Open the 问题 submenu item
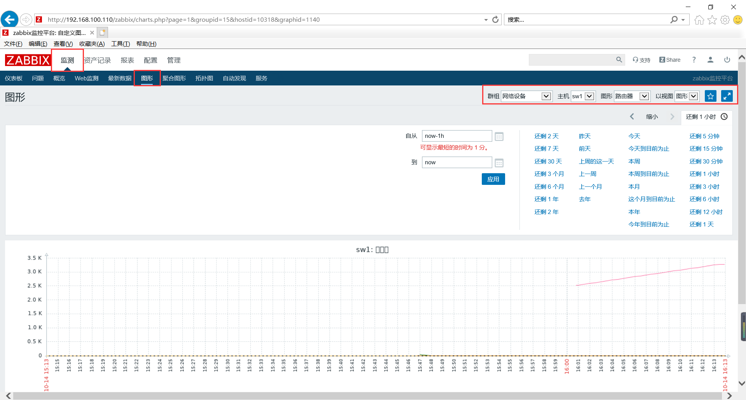This screenshot has width=746, height=400. pos(38,78)
